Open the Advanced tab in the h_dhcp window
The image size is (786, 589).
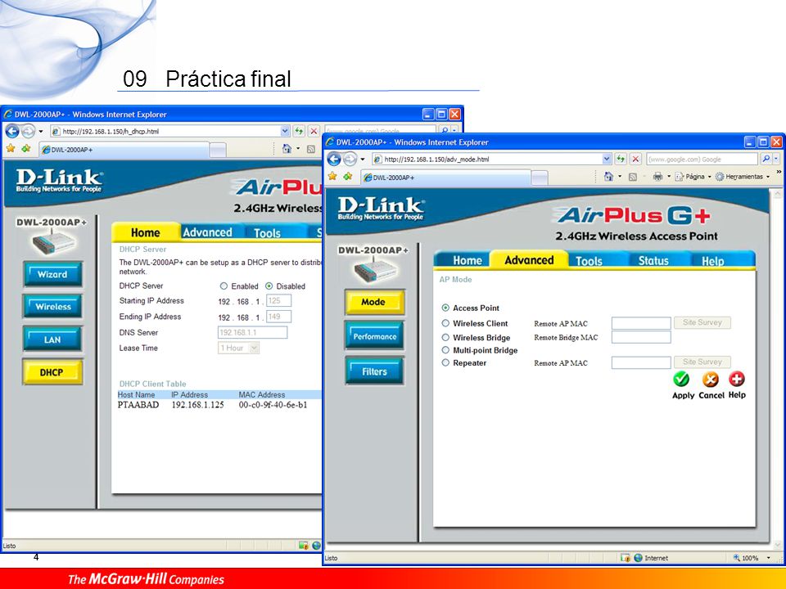click(207, 232)
